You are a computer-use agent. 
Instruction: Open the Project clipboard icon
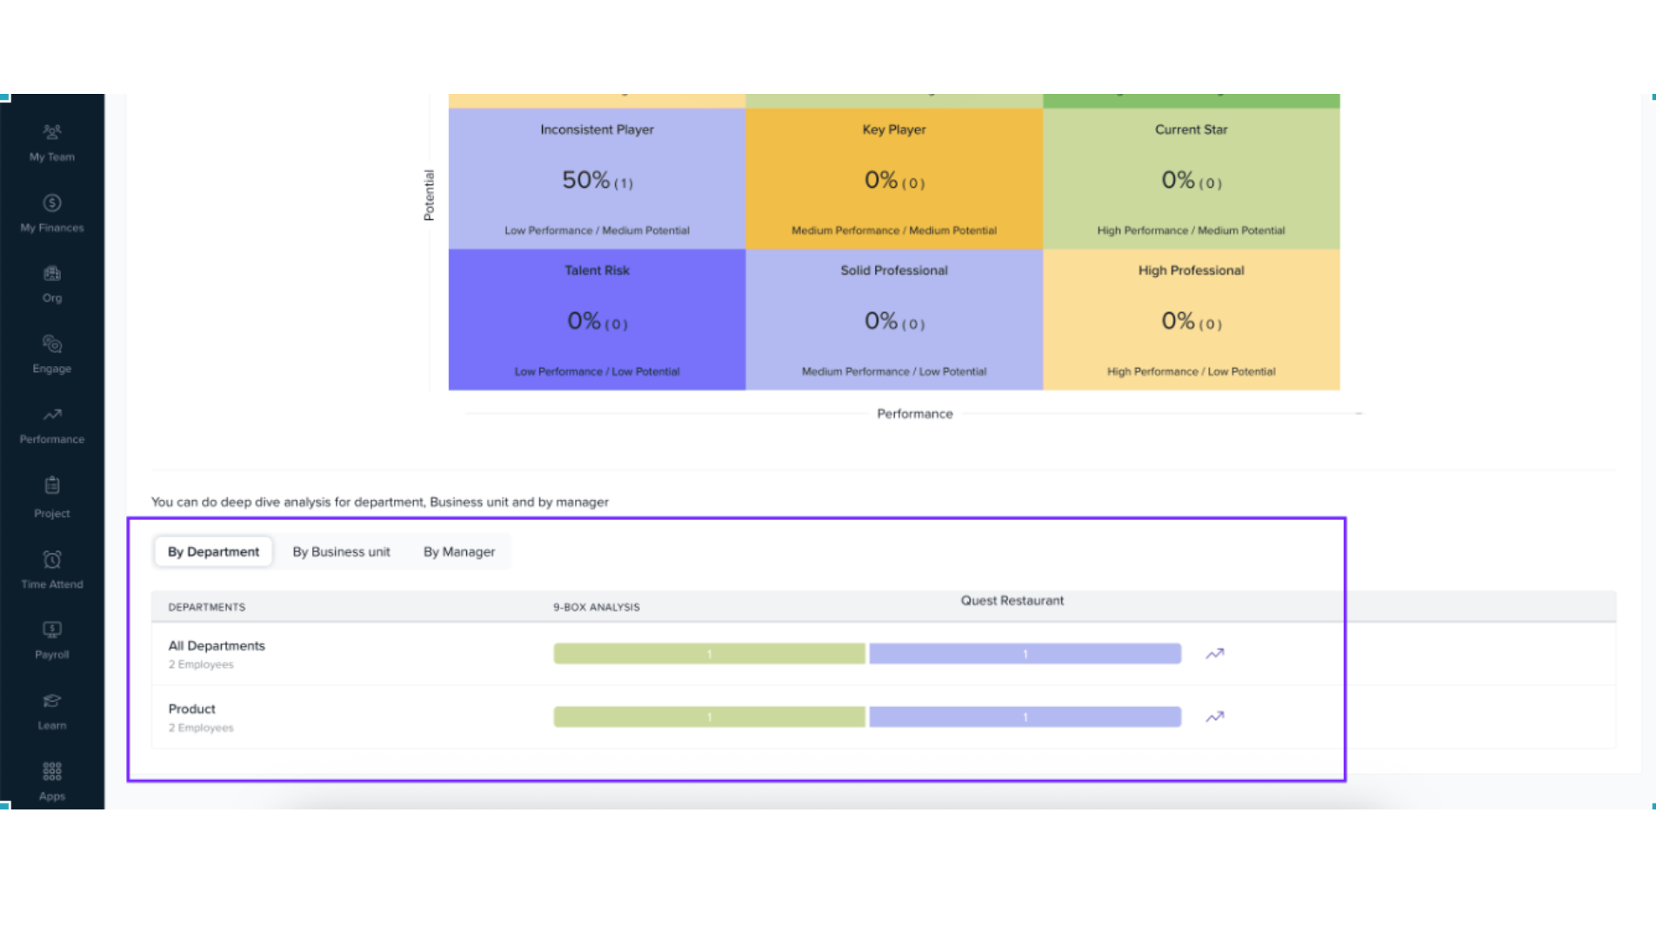[52, 486]
